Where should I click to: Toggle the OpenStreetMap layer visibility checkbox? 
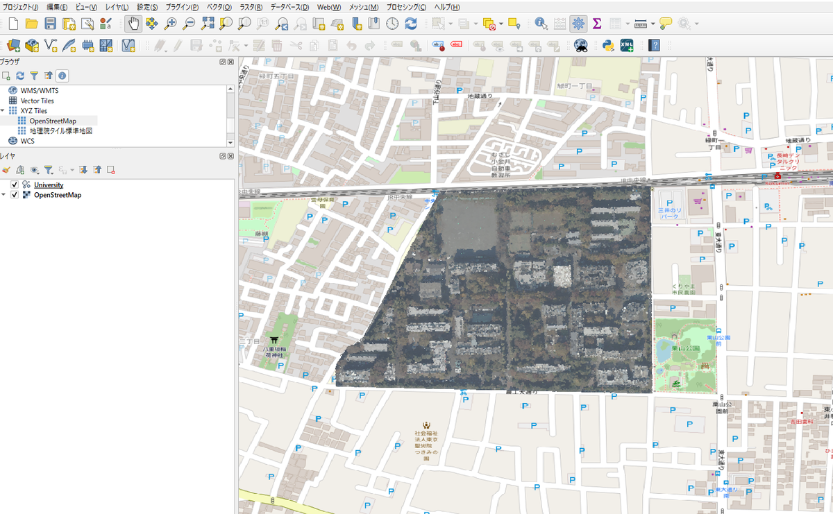[15, 195]
